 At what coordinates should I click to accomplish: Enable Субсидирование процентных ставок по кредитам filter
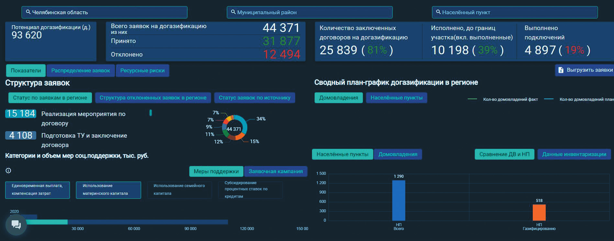250,190
